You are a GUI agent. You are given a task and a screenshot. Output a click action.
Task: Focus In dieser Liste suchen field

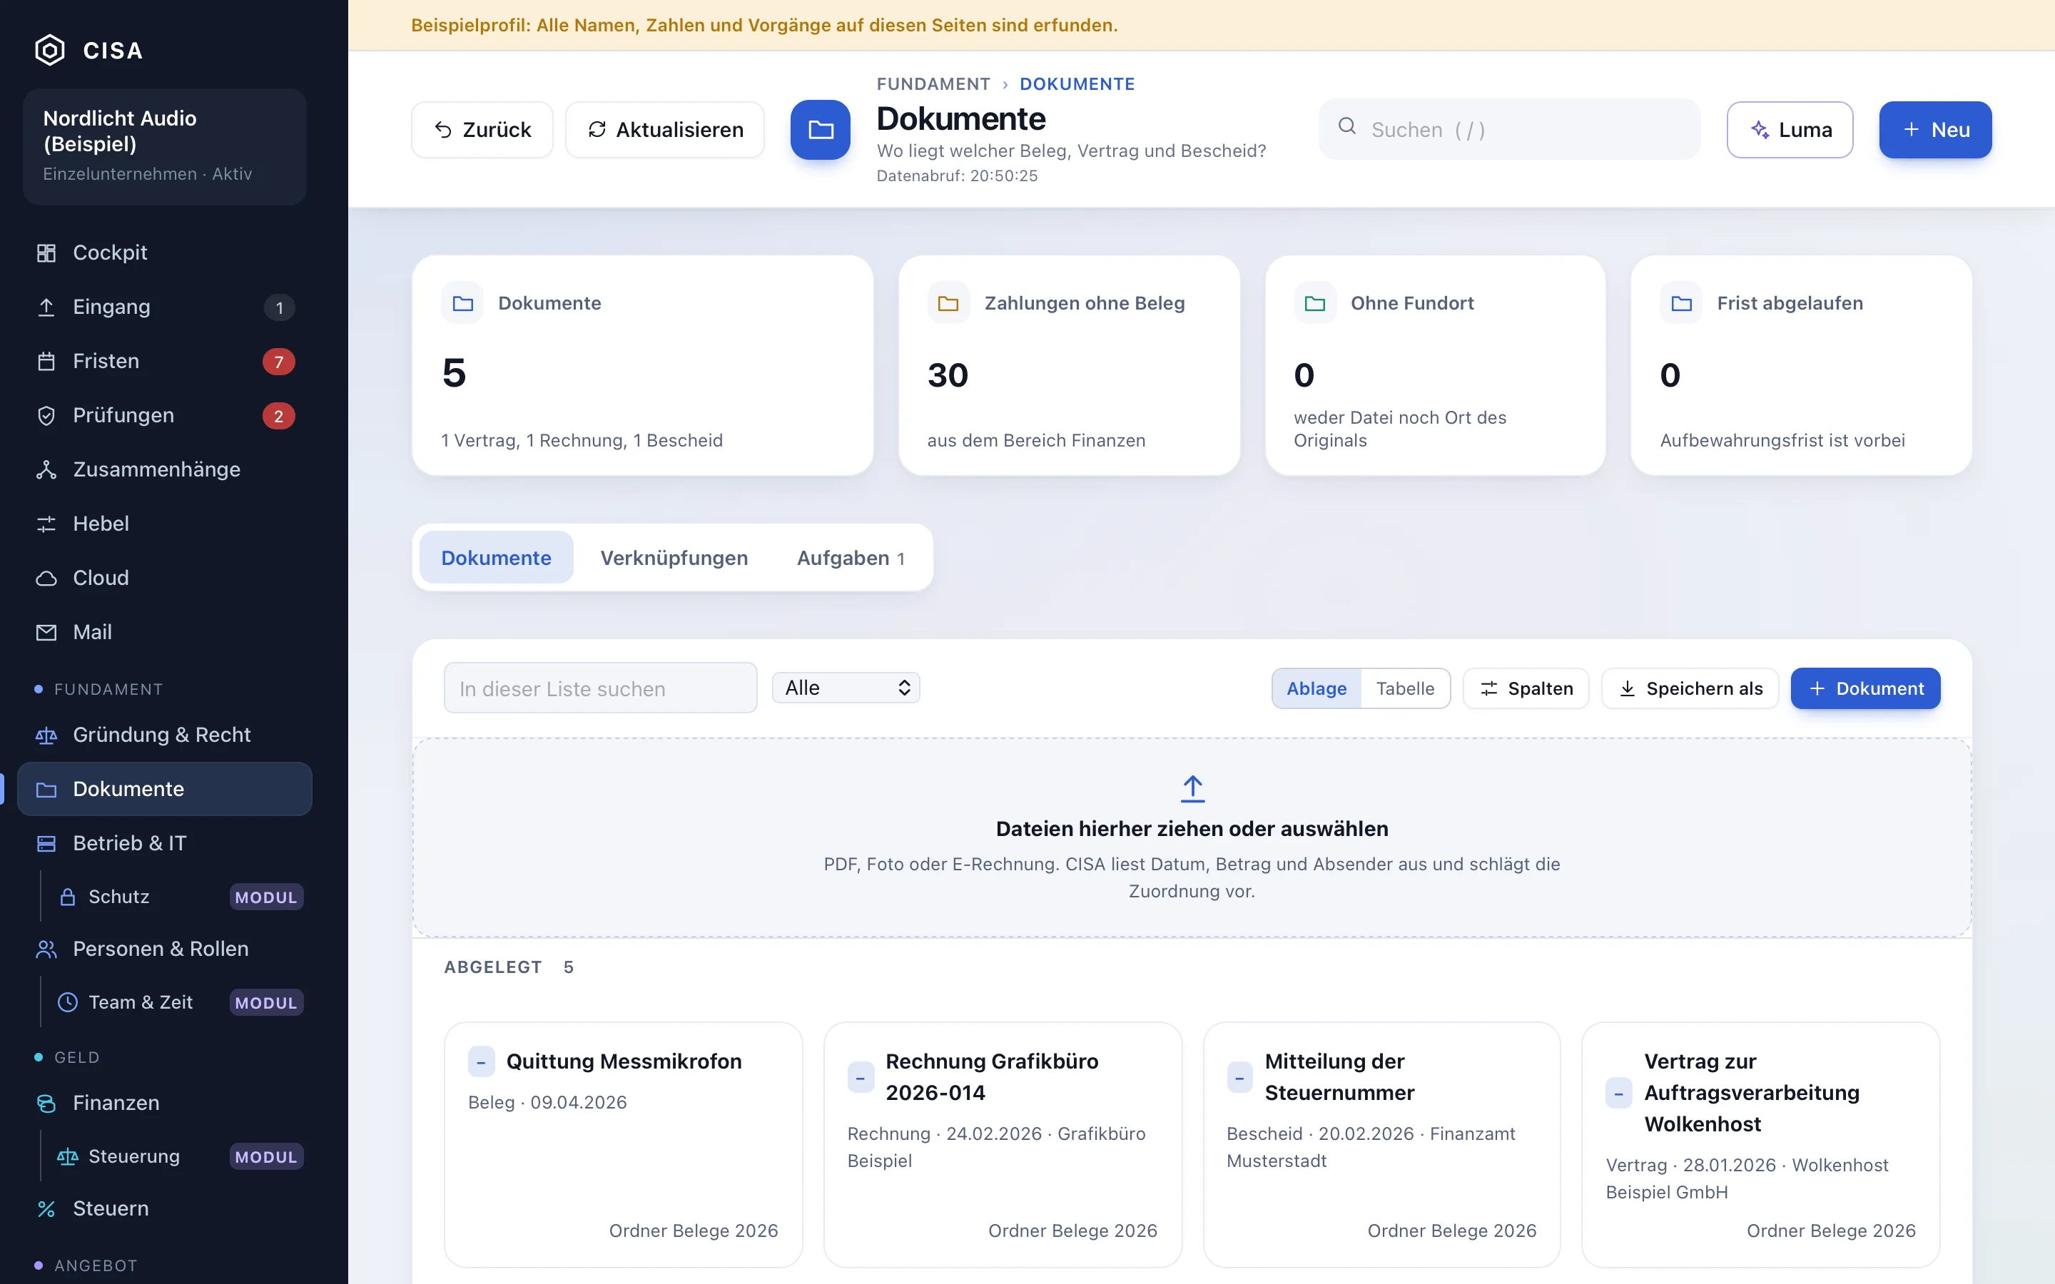[x=600, y=688]
